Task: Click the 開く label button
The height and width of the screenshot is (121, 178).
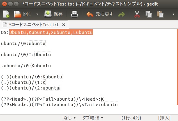Action: [27, 14]
